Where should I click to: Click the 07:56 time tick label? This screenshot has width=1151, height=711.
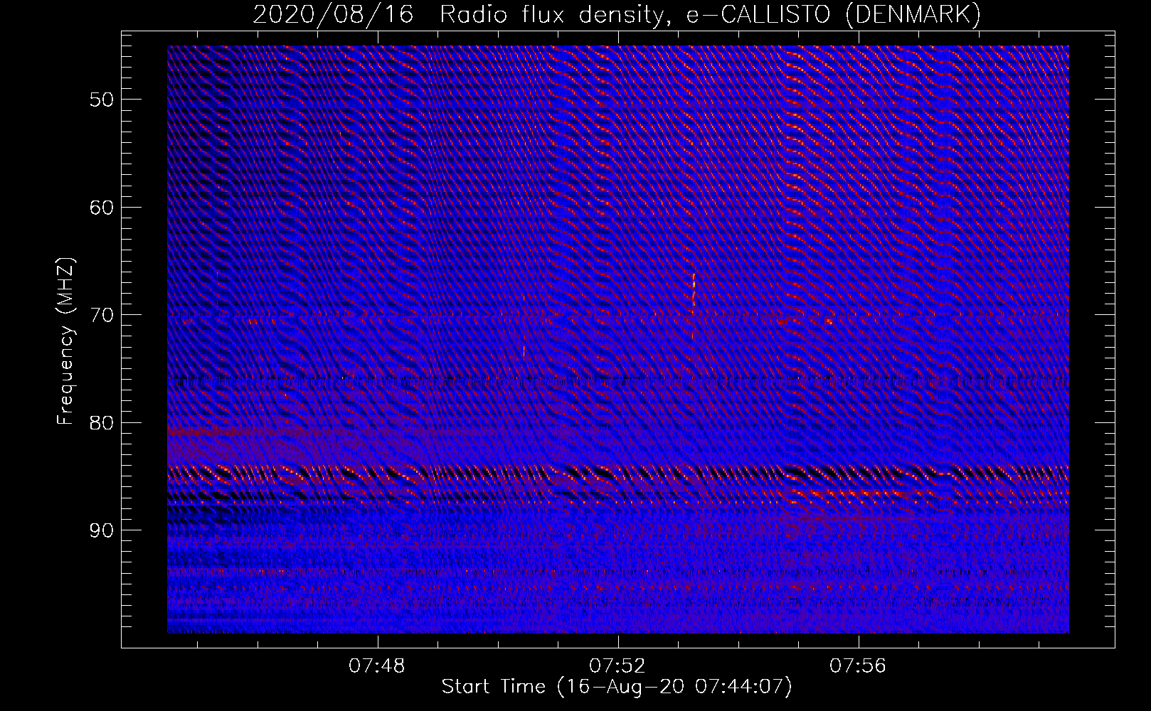pos(858,666)
